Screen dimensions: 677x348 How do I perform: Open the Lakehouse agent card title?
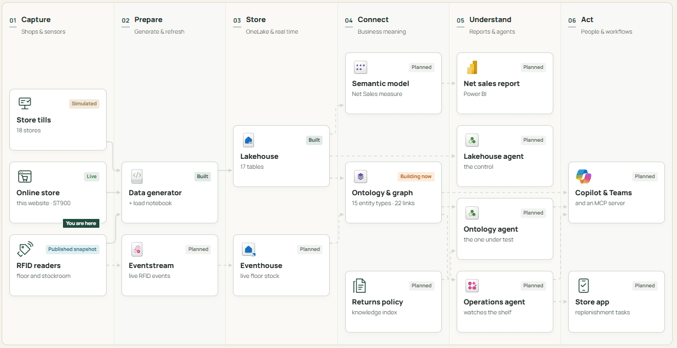coord(494,157)
